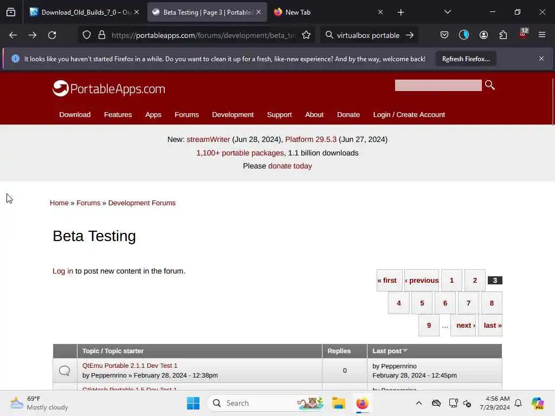Image resolution: width=555 pixels, height=416 pixels.
Task: Open the Apps menu item
Action: pyautogui.click(x=153, y=115)
